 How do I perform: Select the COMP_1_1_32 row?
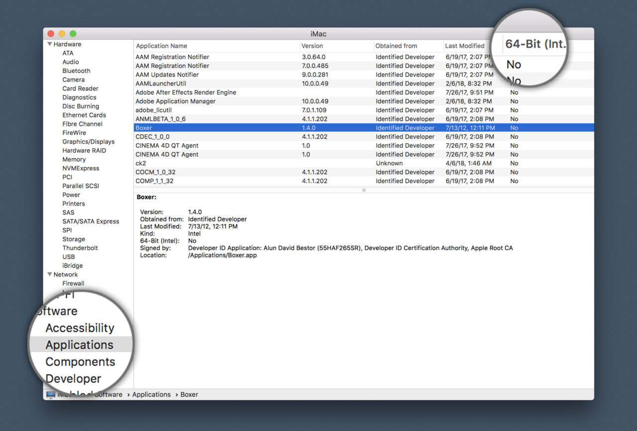pos(364,181)
